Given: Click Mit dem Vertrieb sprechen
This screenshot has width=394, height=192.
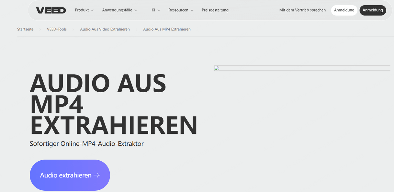Looking at the screenshot, I should point(302,10).
